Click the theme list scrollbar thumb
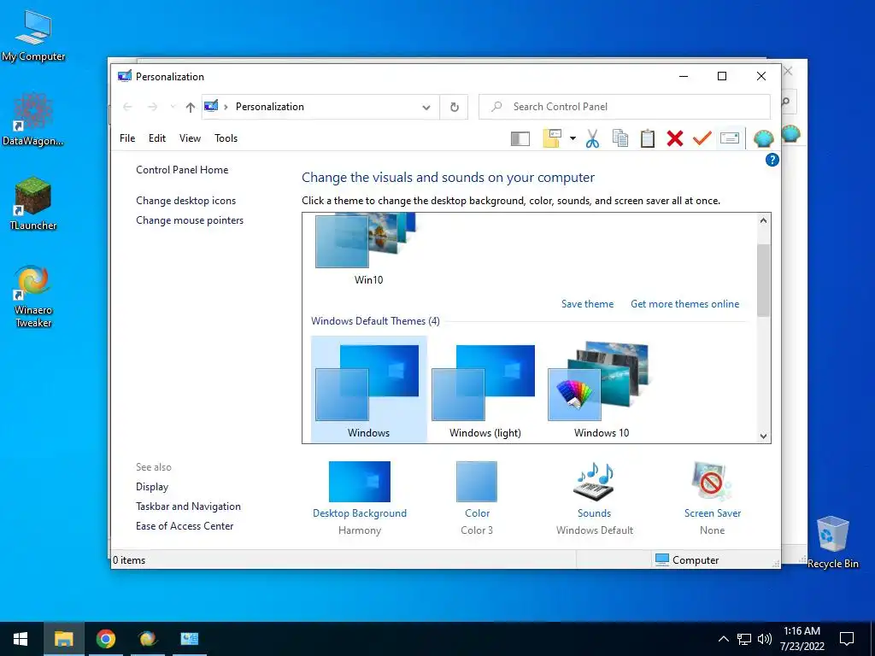The height and width of the screenshot is (656, 875). (763, 280)
